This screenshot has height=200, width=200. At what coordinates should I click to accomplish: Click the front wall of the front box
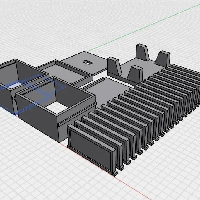tap(38, 123)
